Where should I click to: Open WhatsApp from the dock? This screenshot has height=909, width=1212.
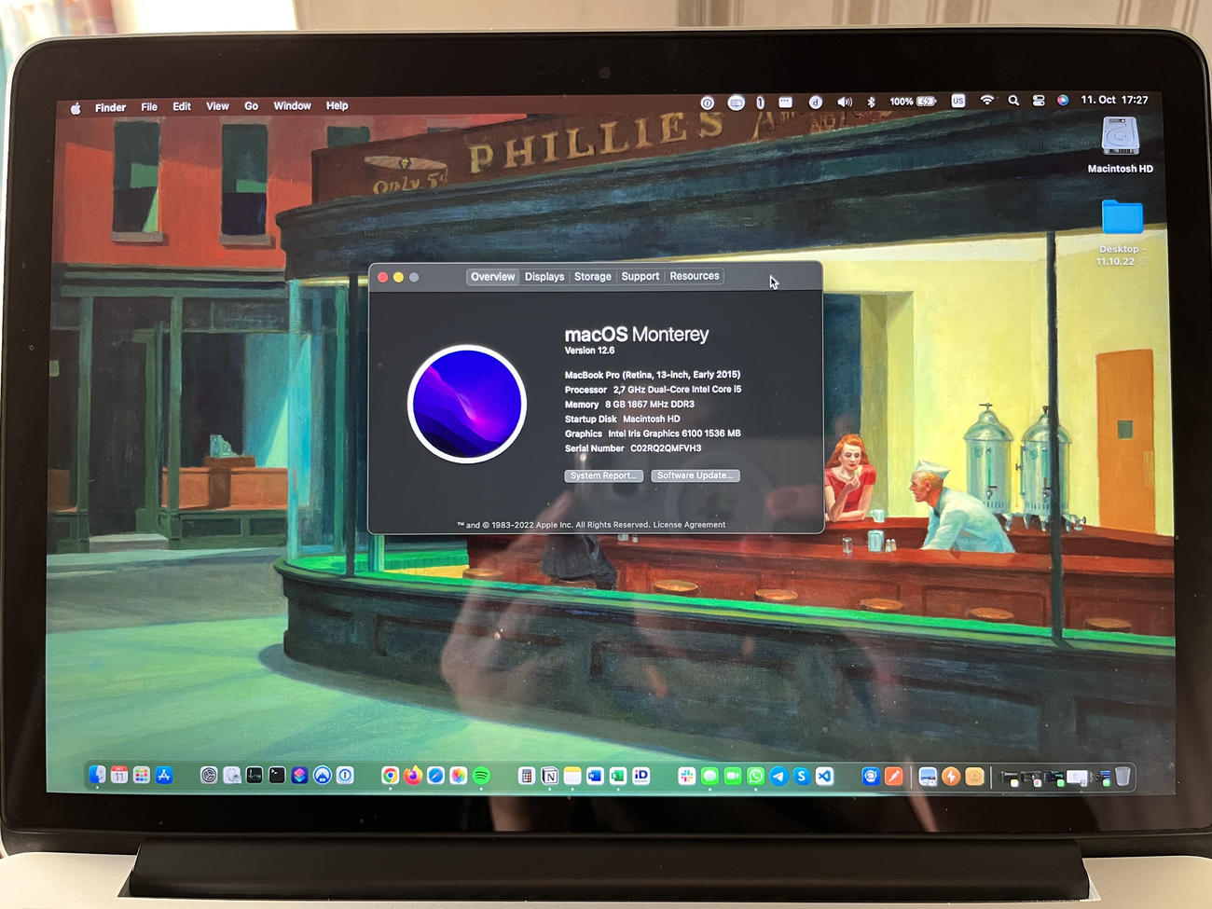click(x=755, y=776)
